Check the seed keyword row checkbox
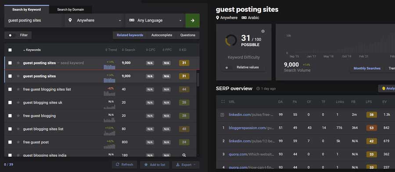Viewport: 395px width, 172px height. tap(10, 63)
